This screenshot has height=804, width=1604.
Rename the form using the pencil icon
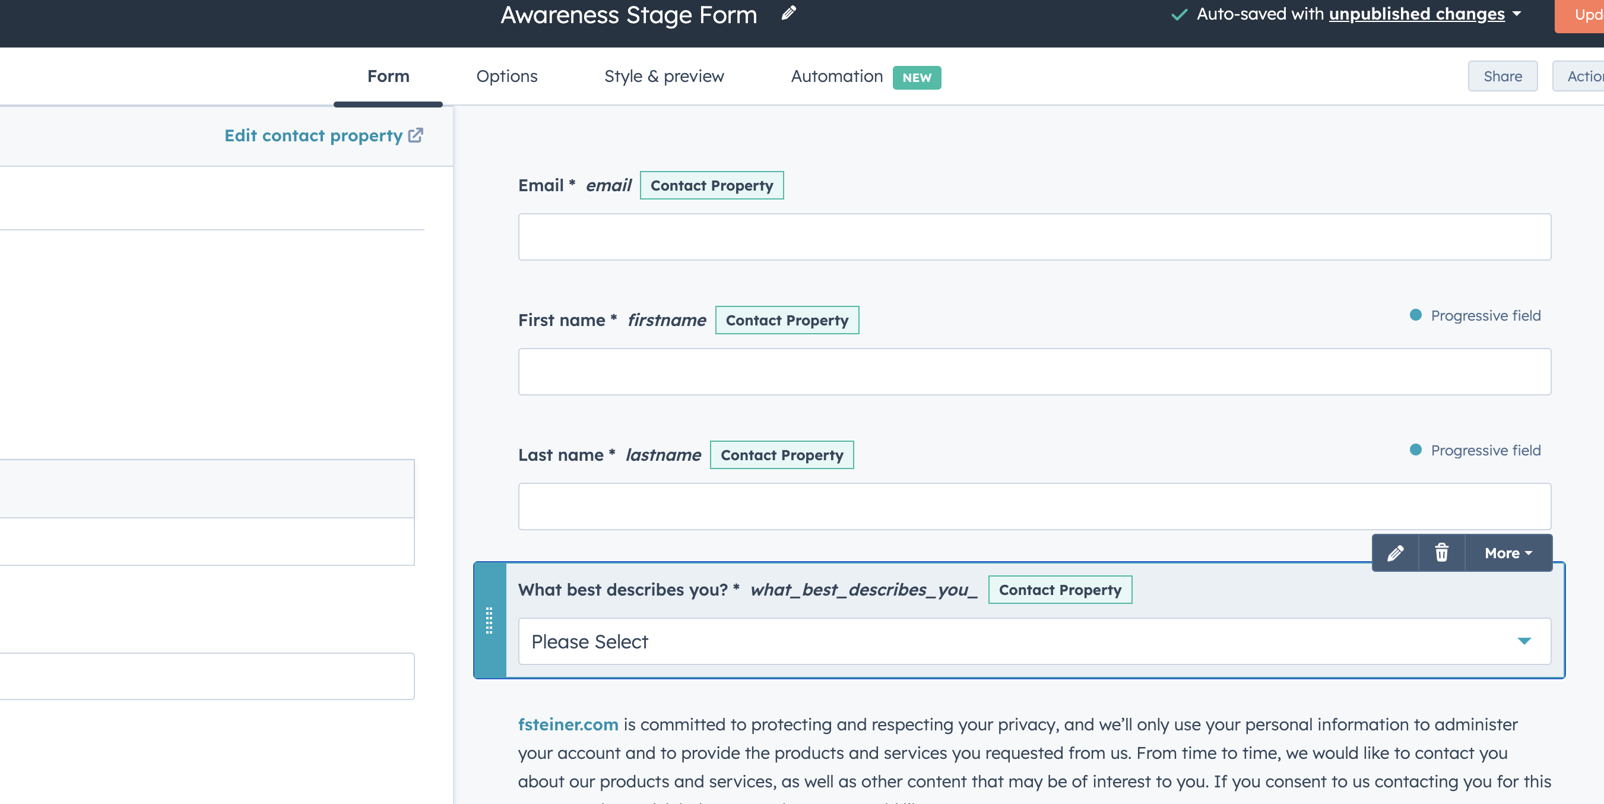pos(788,14)
